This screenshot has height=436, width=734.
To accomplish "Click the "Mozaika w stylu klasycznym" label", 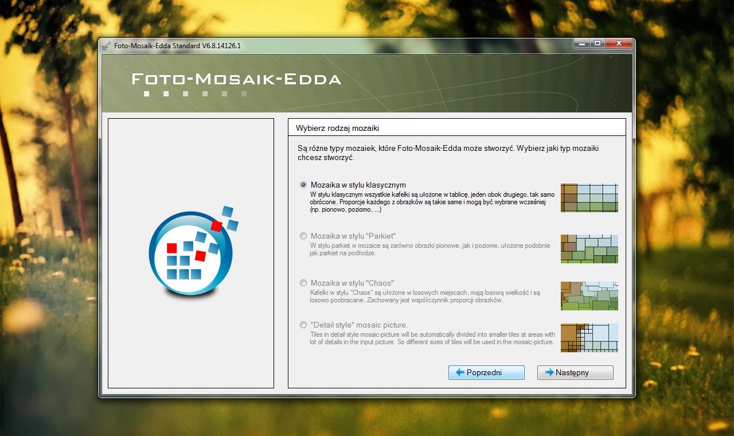I will point(358,185).
